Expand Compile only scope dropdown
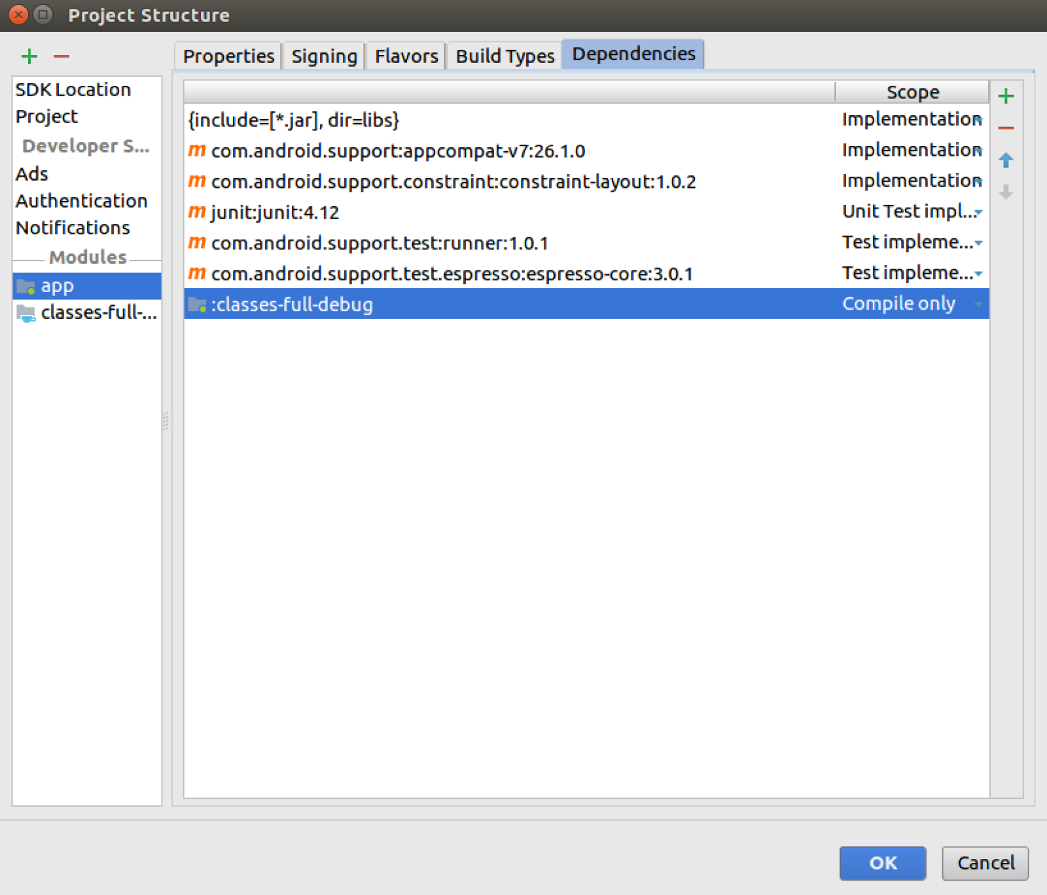The height and width of the screenshot is (895, 1047). point(978,304)
